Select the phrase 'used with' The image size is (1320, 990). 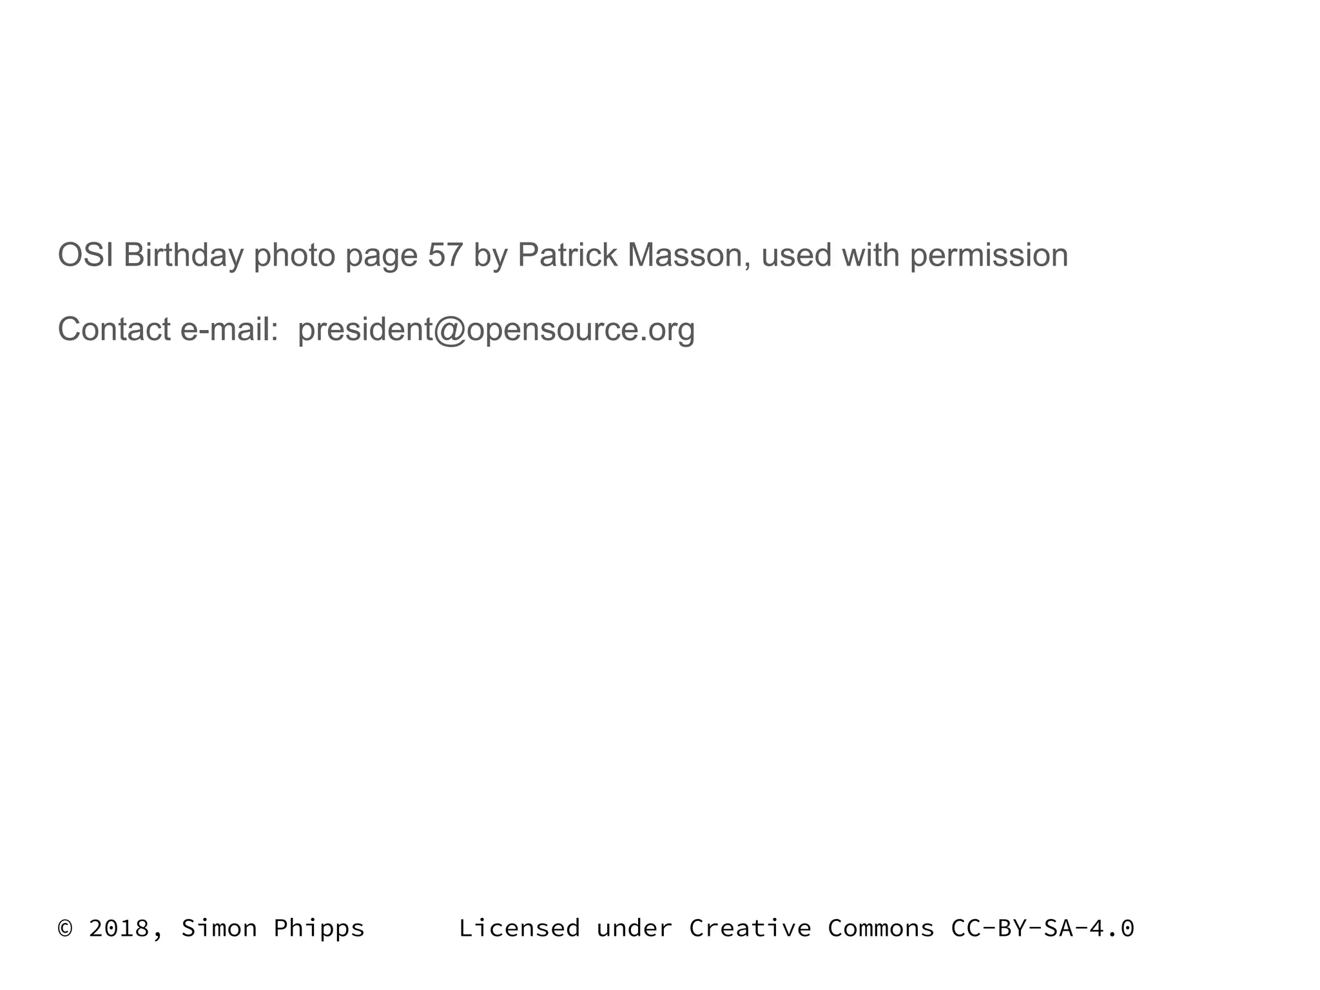830,255
